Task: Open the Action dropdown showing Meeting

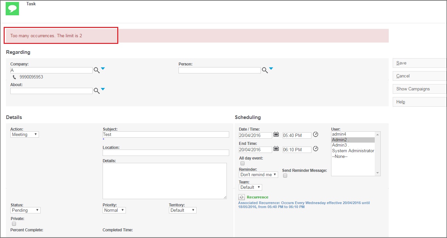Action: [x=25, y=135]
